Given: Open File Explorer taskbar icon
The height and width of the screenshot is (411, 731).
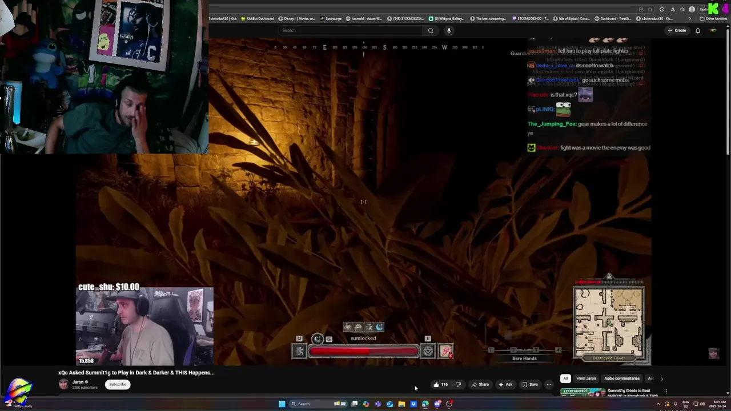Looking at the screenshot, I should point(401,404).
